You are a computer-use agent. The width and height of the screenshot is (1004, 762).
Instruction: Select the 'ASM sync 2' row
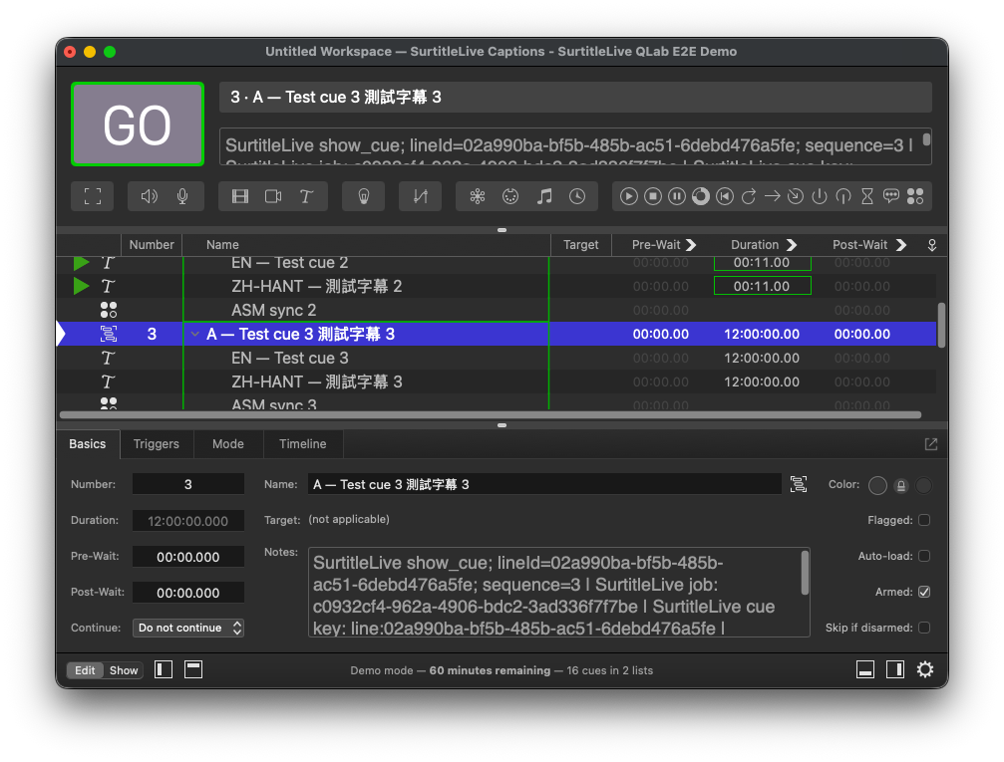click(497, 311)
